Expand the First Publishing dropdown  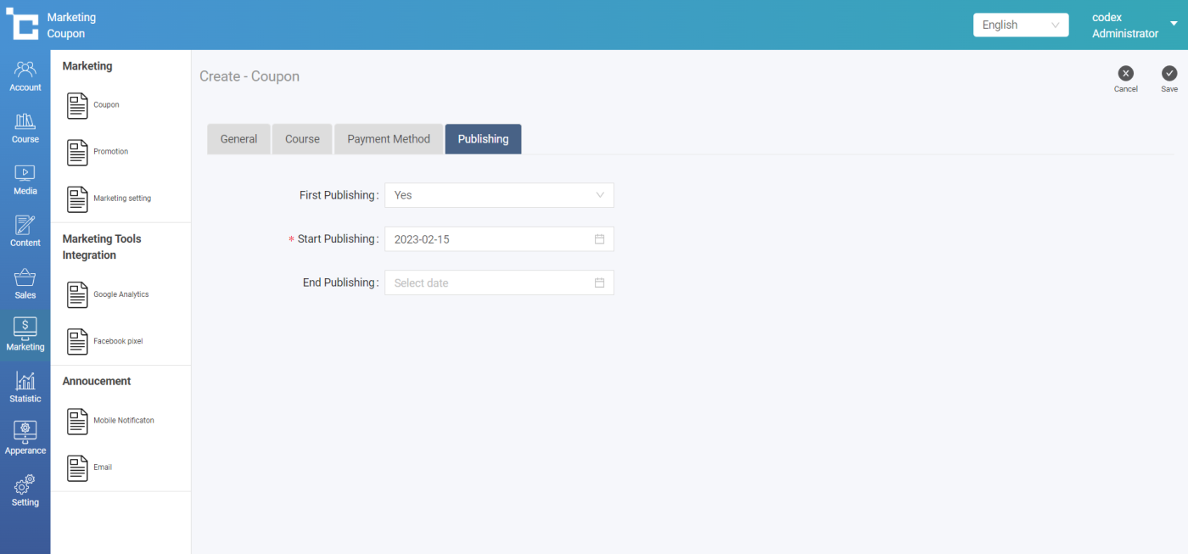click(x=499, y=195)
